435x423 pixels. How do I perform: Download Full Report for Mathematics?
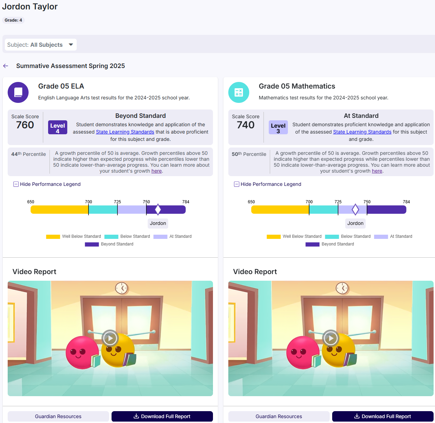tap(383, 416)
